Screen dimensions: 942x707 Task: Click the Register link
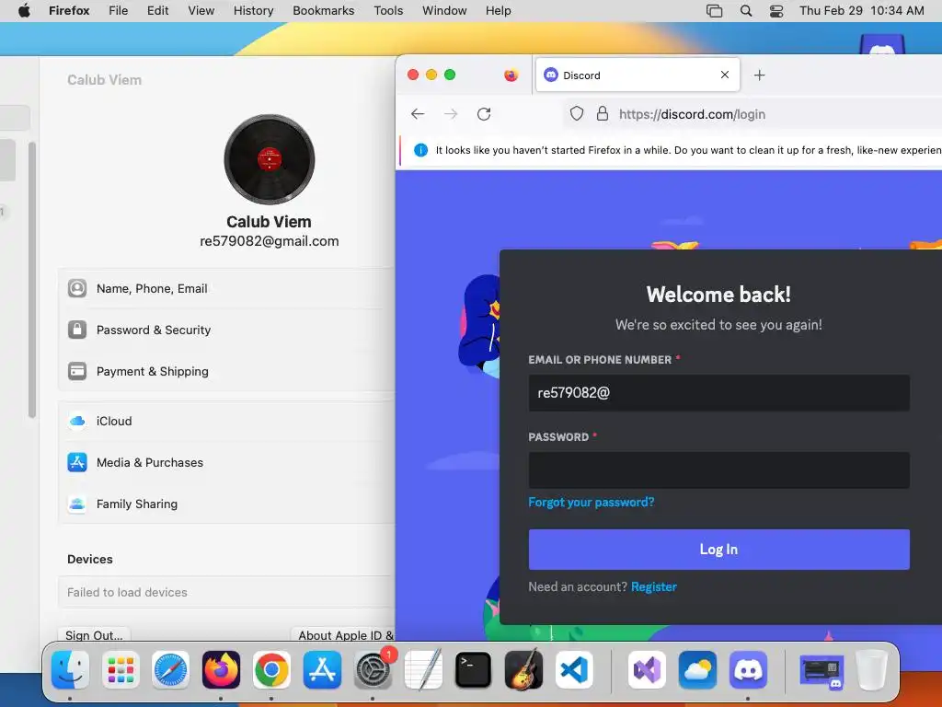coord(654,586)
